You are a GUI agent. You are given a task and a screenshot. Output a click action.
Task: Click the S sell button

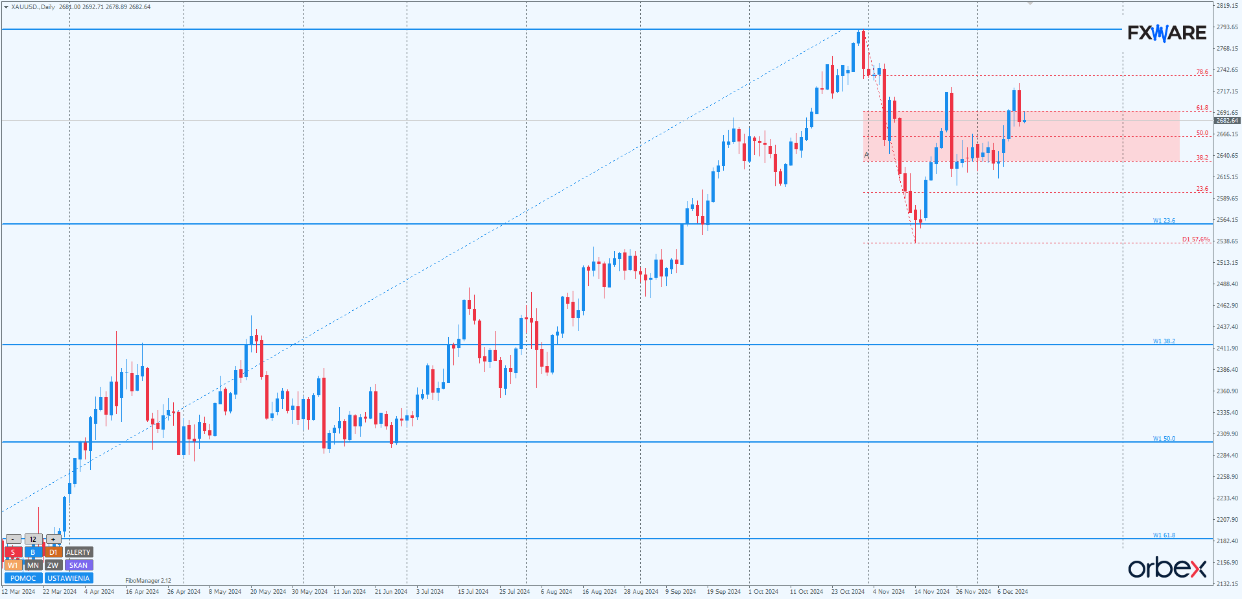point(13,552)
